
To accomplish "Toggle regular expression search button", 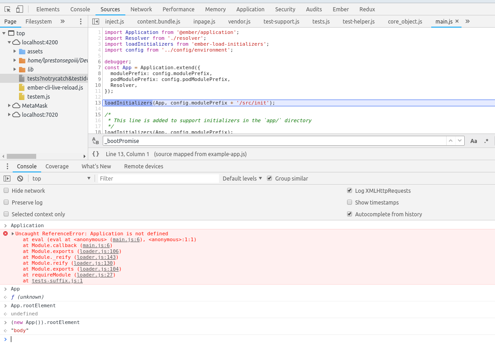I will [486, 141].
